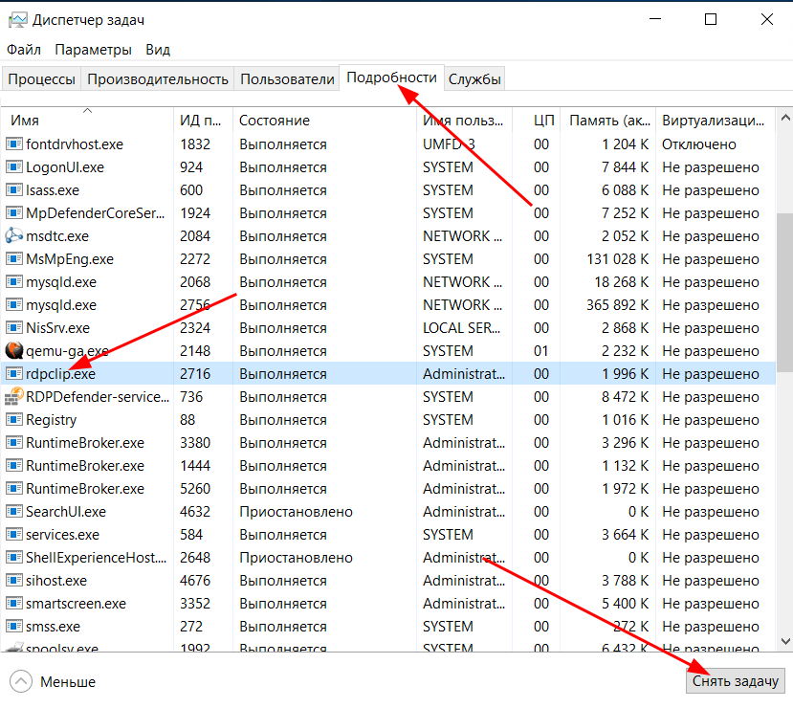Sort by the ИД процесса column header

[202, 121]
